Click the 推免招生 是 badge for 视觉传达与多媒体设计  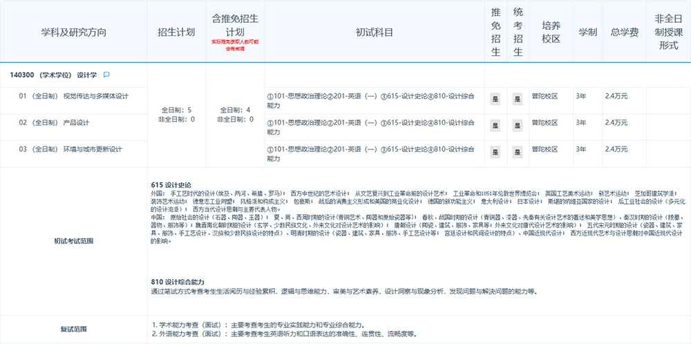pyautogui.click(x=495, y=99)
